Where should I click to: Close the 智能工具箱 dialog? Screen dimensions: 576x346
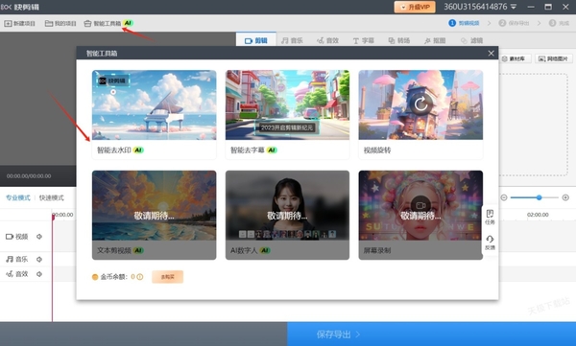point(492,54)
